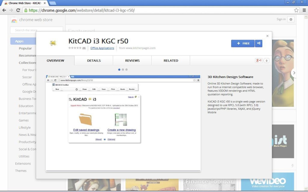Image resolution: width=308 pixels, height=192 pixels.
Task: Click the address bar URL
Action: tap(82, 10)
